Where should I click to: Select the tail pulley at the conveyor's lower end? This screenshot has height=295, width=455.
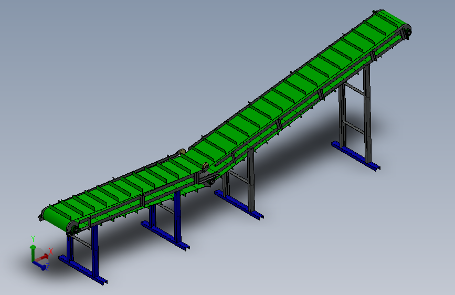click(x=72, y=228)
